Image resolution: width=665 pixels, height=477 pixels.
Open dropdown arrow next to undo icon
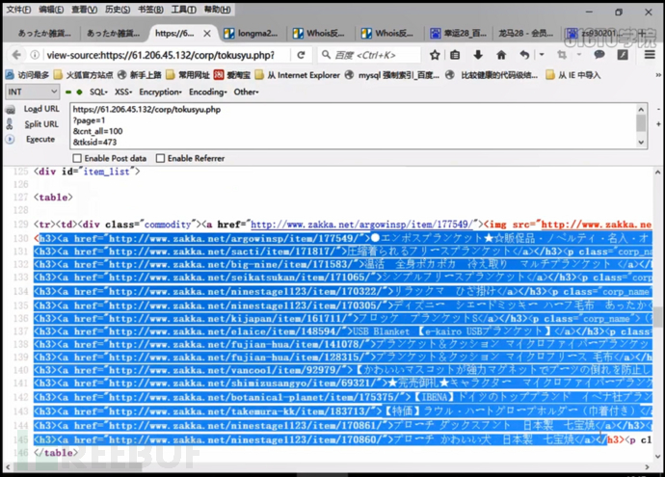click(x=542, y=55)
